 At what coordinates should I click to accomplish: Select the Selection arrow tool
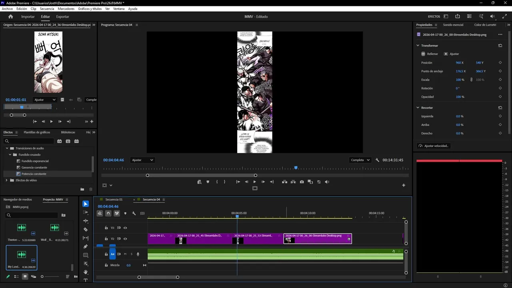tap(86, 204)
